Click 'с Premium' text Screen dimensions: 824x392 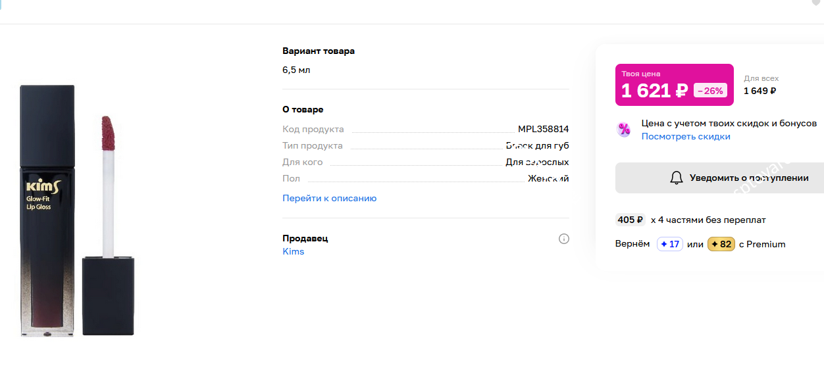[x=762, y=244]
